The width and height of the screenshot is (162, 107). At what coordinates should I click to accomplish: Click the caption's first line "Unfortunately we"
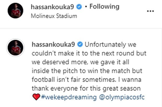(111, 44)
